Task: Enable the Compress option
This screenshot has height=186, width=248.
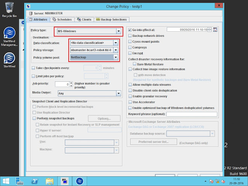Action: (x=130, y=47)
